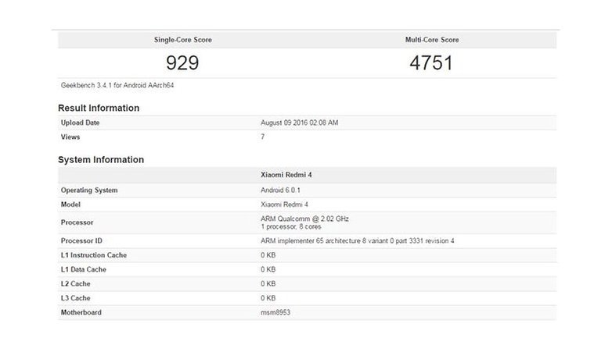Click the Motherboard label
Image resolution: width=612 pixels, height=352 pixels.
point(81,313)
